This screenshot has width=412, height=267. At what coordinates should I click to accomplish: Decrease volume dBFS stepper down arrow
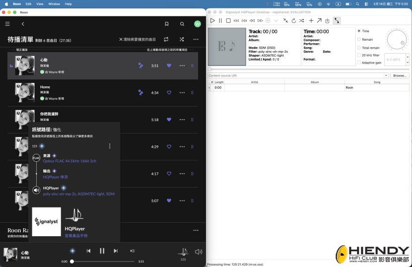coord(408,63)
